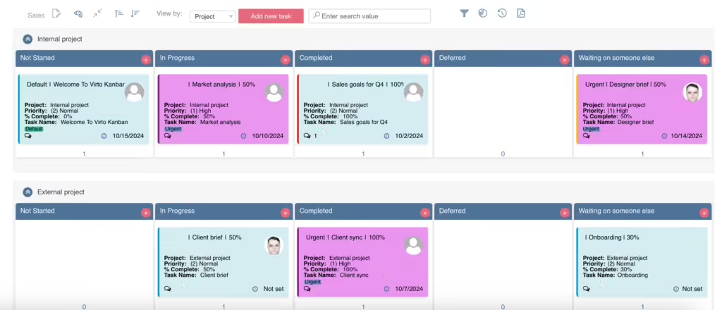Click the assignee photo on Designer brief card
The image size is (722, 310).
[692, 92]
